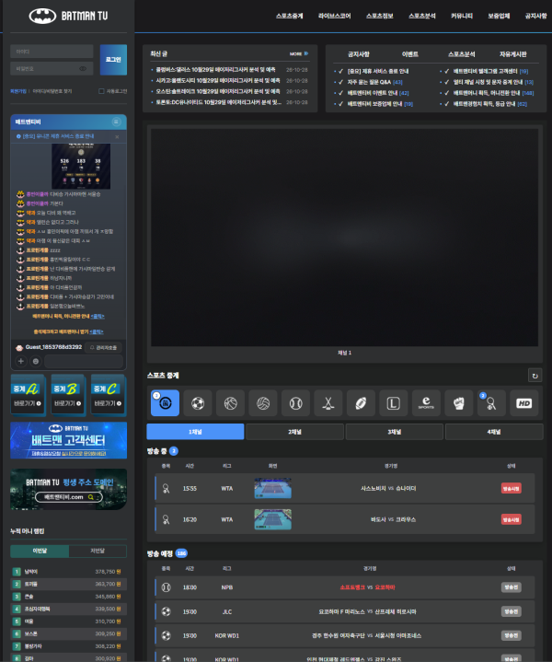
Task: Open the 스포츠정보 top menu
Action: (x=379, y=16)
